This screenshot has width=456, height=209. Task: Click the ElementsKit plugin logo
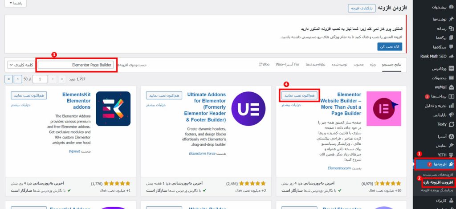(x=113, y=109)
